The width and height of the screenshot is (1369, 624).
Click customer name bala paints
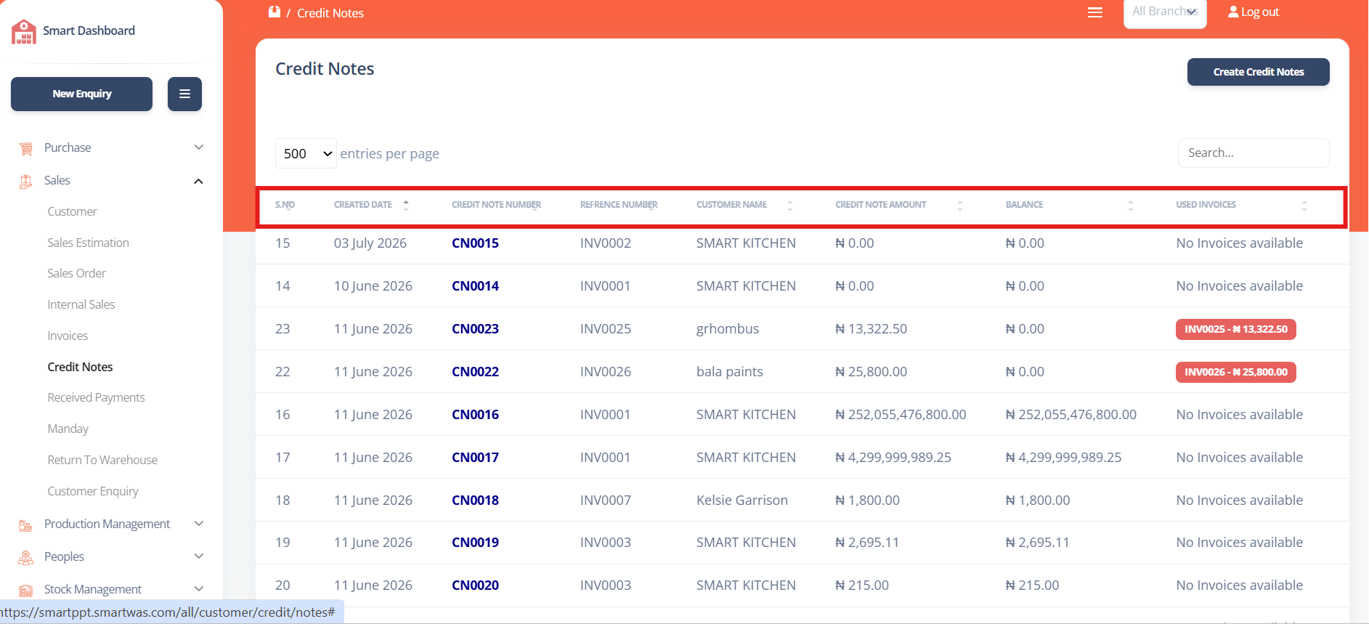[729, 372]
